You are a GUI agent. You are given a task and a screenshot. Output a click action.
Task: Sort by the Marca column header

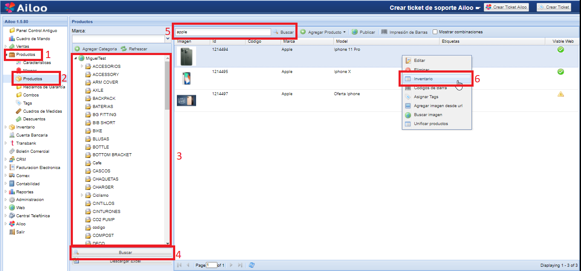[306, 41]
